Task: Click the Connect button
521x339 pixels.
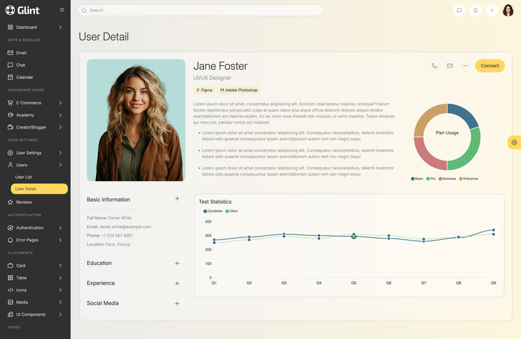Action: pos(490,66)
